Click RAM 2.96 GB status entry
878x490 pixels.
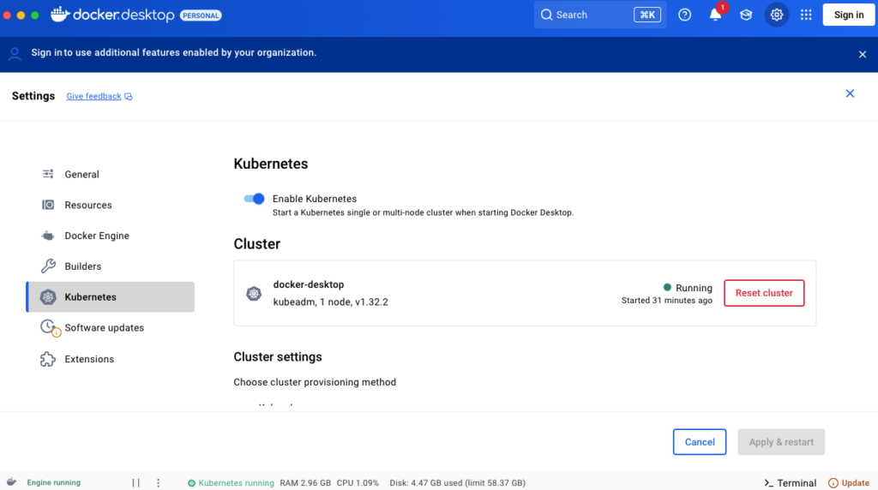point(305,483)
